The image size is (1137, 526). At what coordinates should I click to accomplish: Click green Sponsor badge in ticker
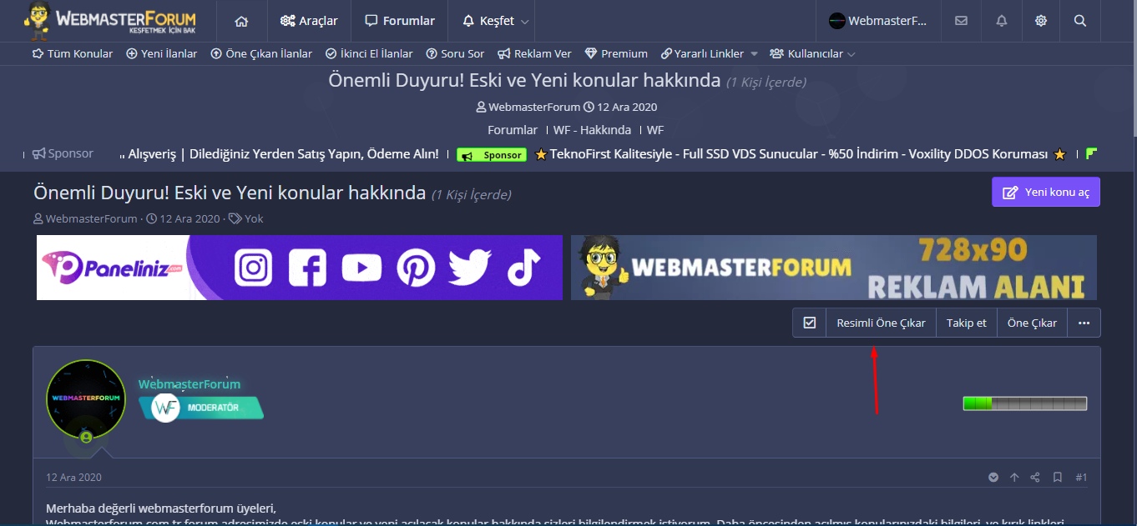(493, 155)
